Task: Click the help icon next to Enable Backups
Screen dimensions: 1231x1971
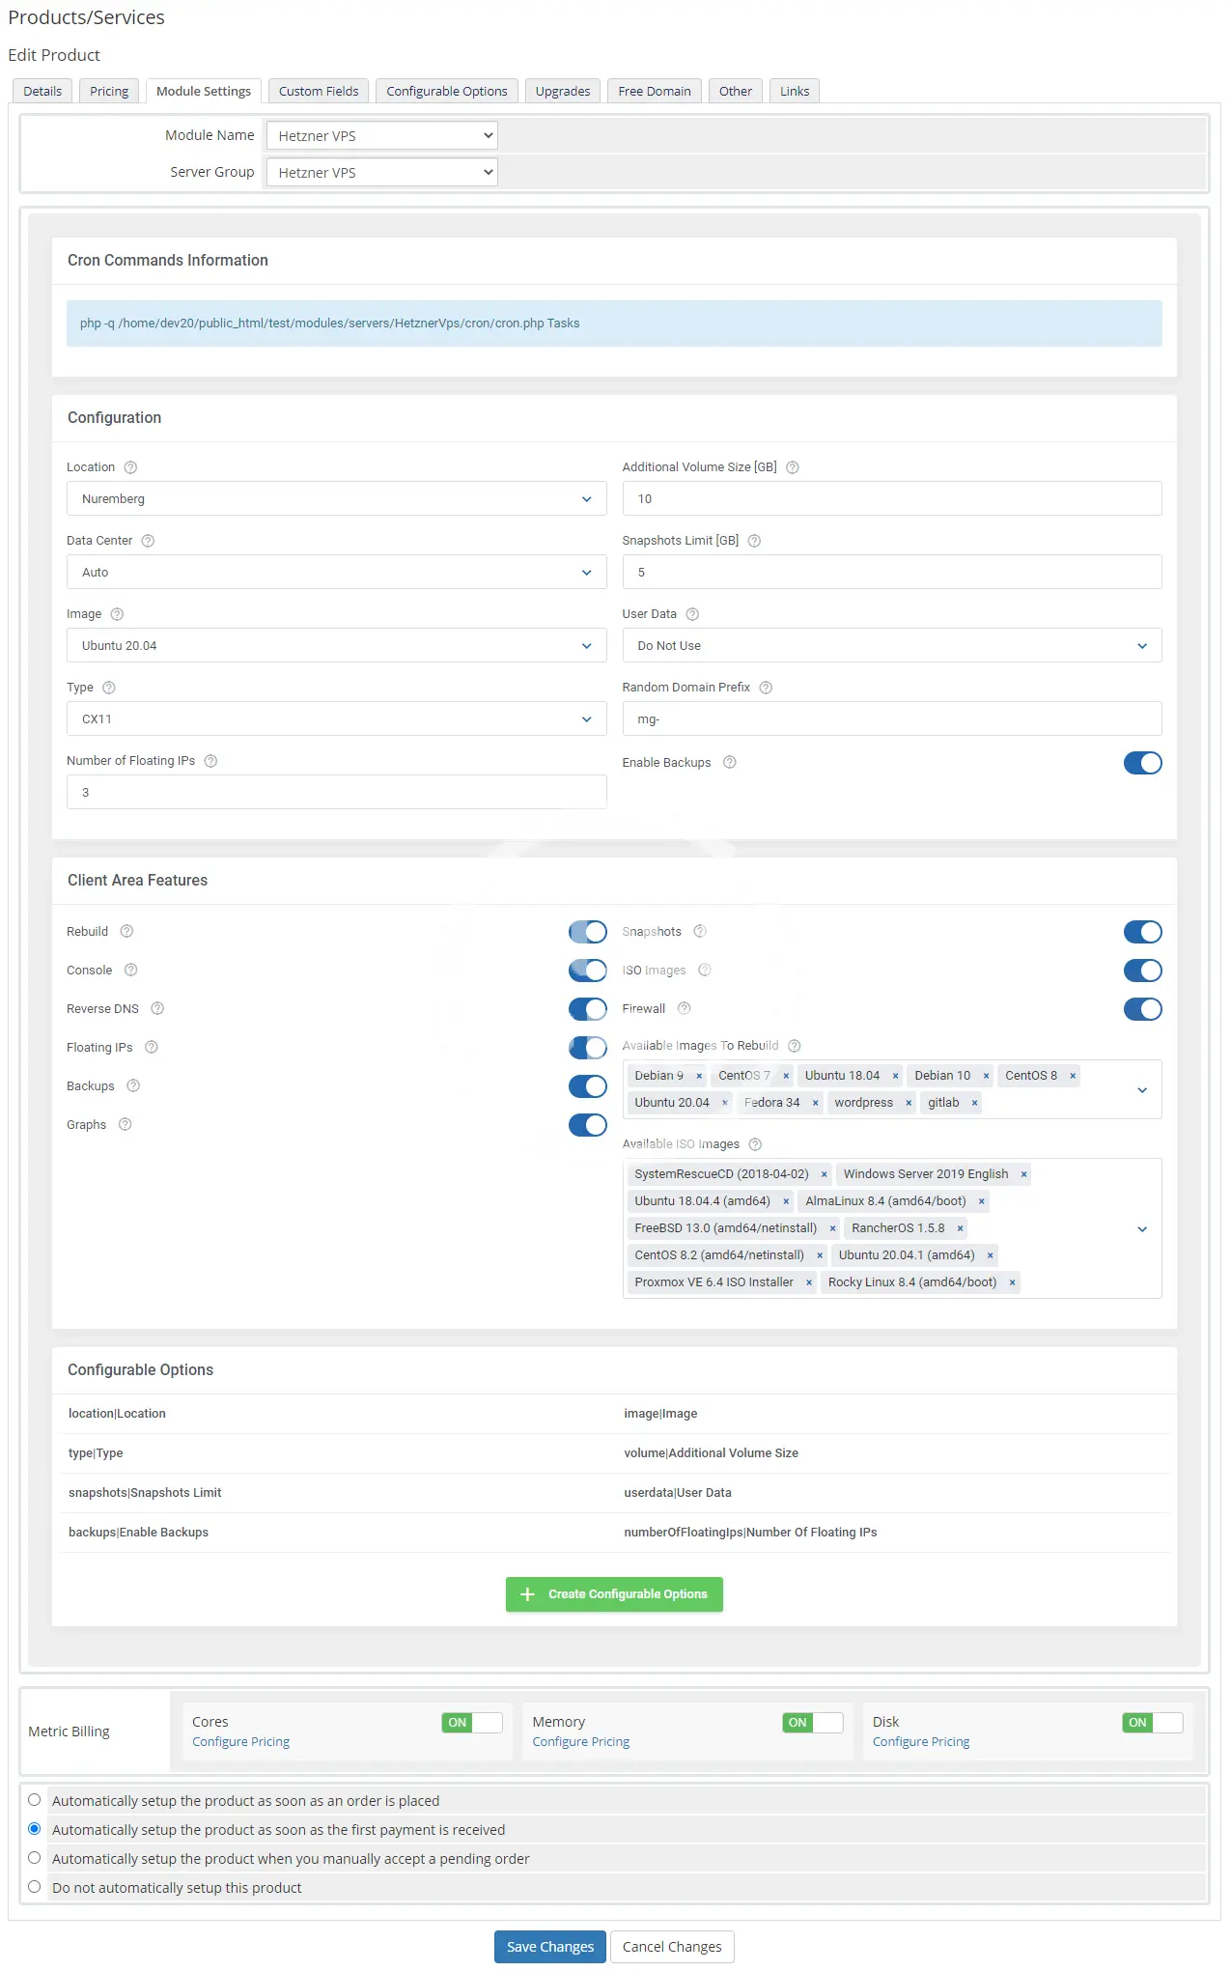Action: (730, 762)
